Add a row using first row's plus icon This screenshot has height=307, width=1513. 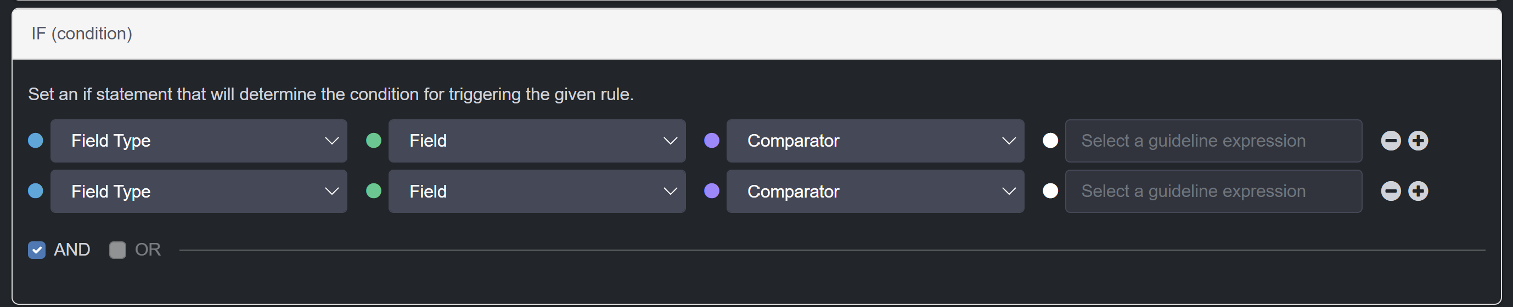tap(1418, 141)
